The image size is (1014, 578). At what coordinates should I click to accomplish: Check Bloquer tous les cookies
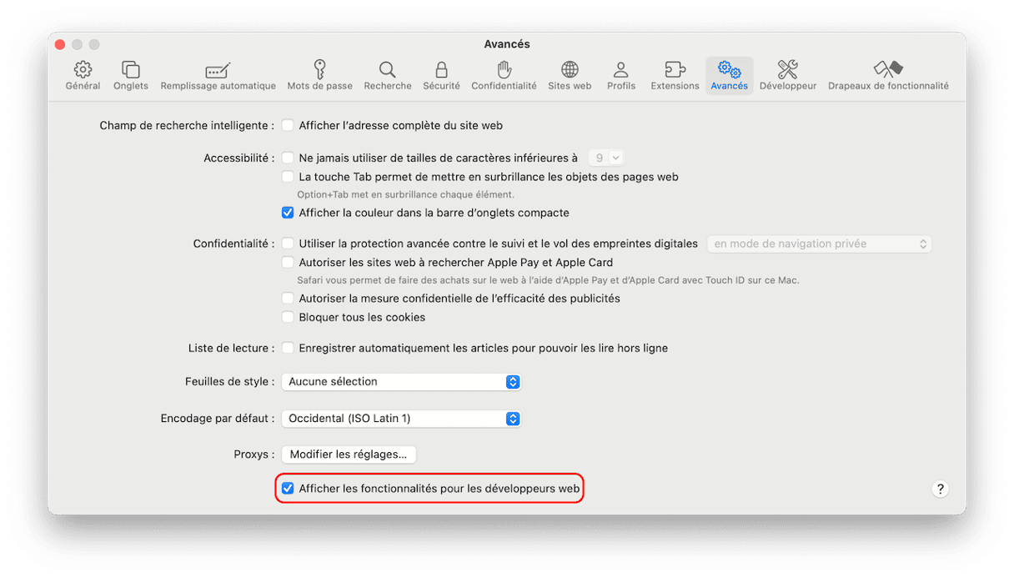coord(288,318)
